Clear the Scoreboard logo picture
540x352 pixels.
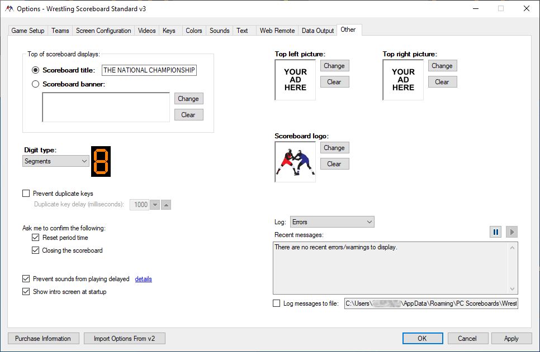[334, 164]
